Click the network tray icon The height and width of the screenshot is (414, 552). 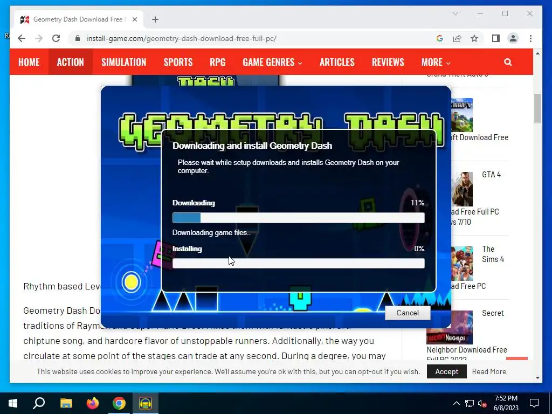470,403
